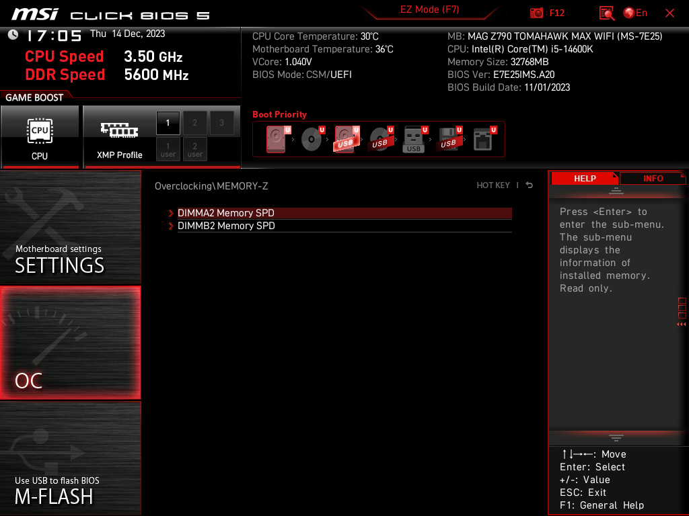
Task: Switch to the HELP tab
Action: coord(585,178)
